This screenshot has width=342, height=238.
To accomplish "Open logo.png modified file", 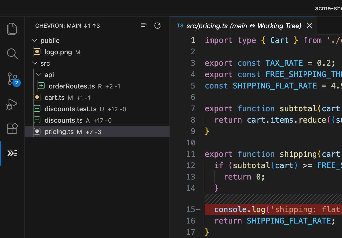I will (97, 52).
